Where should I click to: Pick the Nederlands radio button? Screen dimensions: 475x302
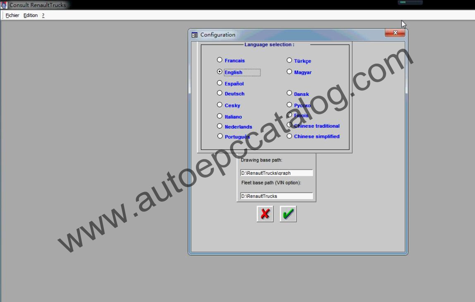(220, 126)
